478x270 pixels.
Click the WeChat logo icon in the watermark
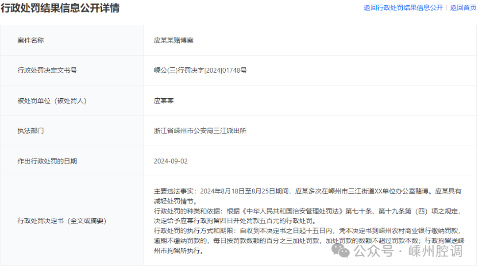[342, 251]
